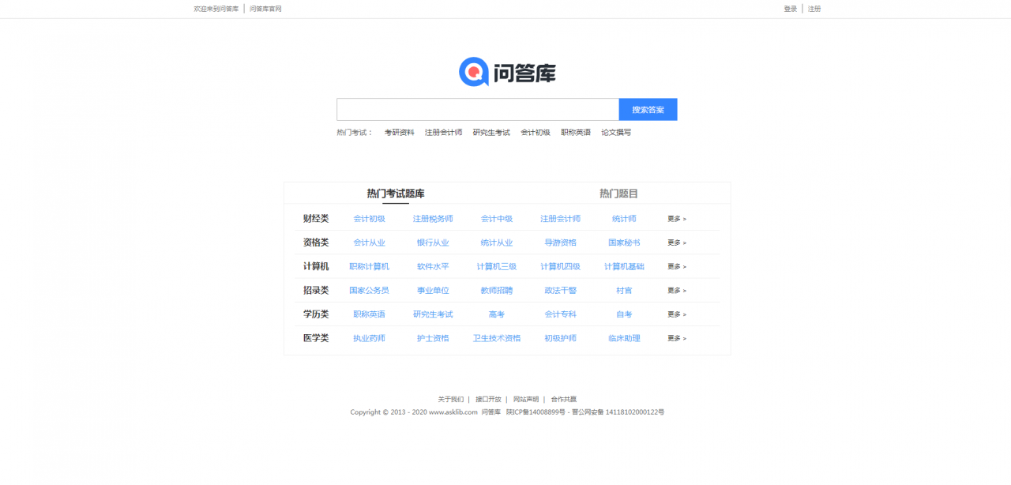The image size is (1011, 485).
Task: Click 医学类 category heading
Action: click(x=316, y=338)
